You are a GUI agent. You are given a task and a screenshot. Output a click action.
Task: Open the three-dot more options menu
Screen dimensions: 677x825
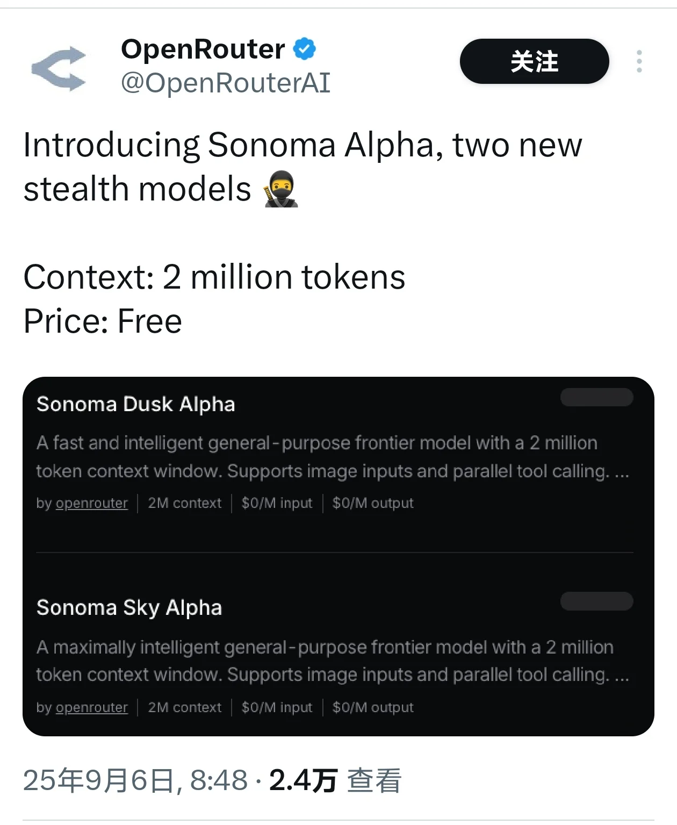(639, 61)
